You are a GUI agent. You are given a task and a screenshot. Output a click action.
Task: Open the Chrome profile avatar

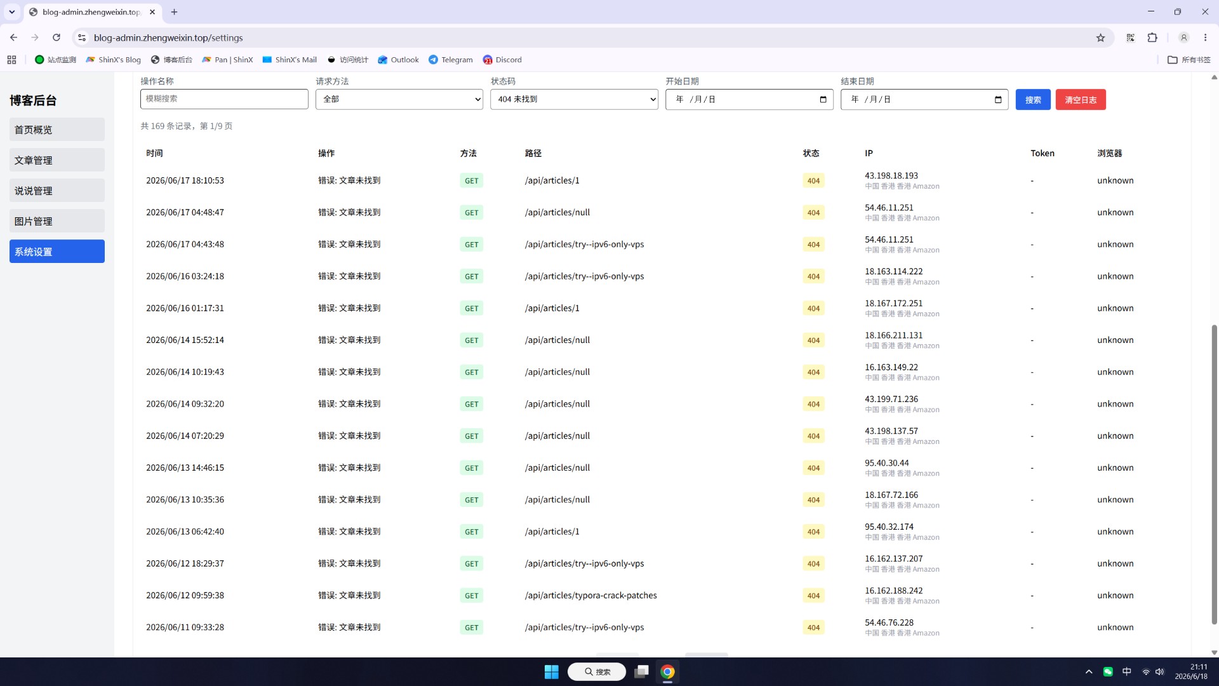(x=1183, y=37)
